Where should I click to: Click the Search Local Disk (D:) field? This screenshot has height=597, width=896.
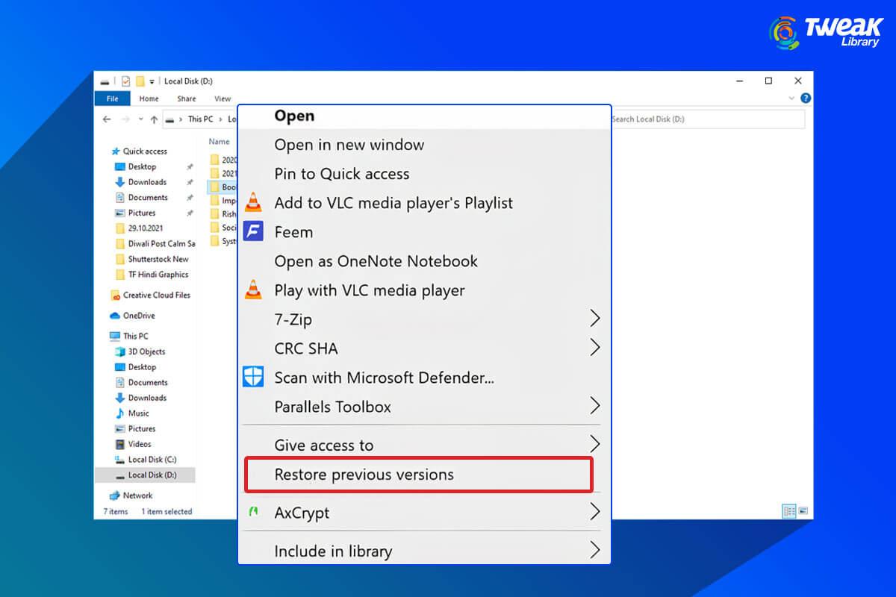706,119
